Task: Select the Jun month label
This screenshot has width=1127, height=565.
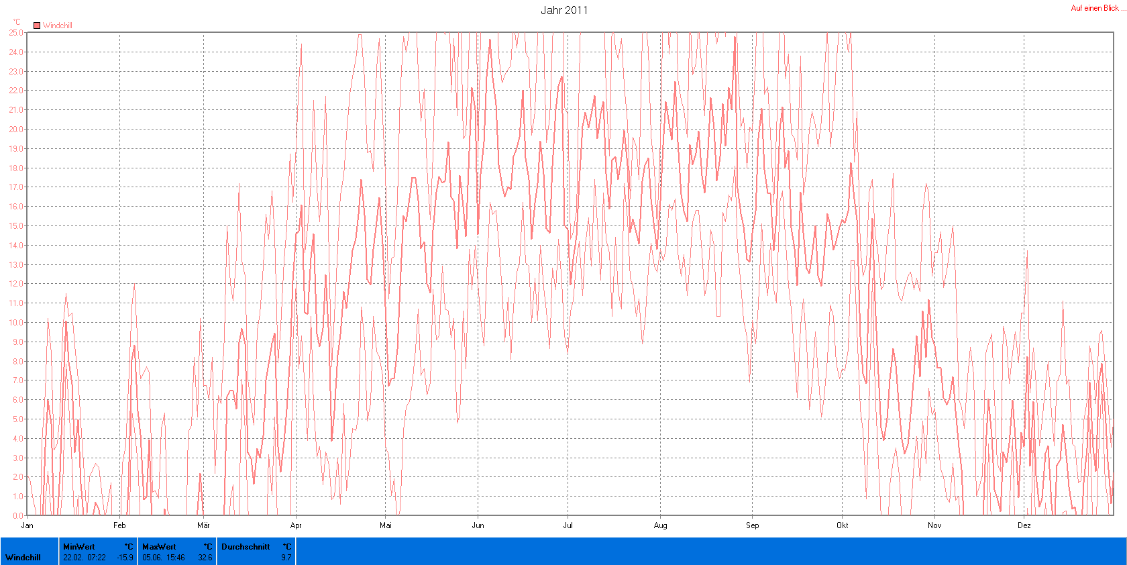Action: (478, 525)
